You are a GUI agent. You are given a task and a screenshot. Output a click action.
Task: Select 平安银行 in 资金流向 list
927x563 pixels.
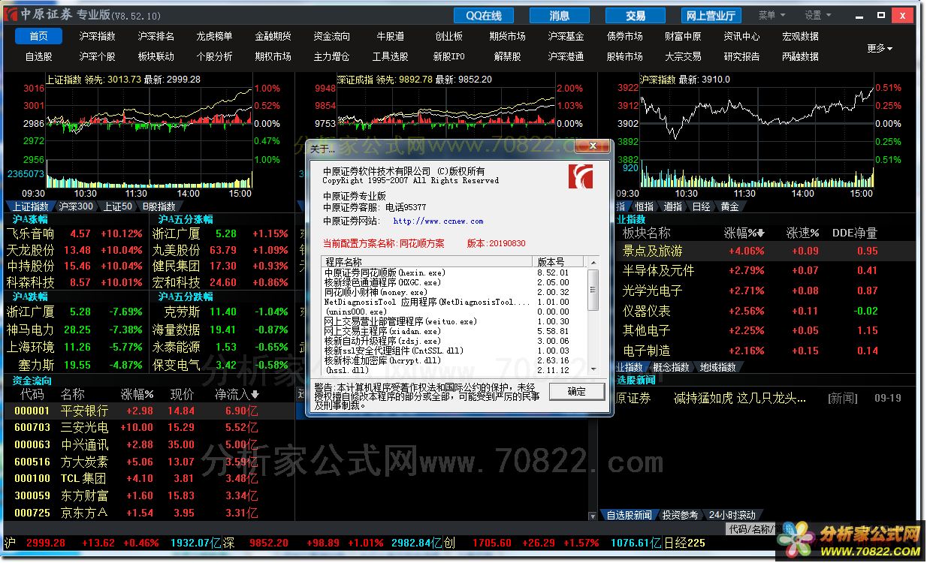point(148,411)
